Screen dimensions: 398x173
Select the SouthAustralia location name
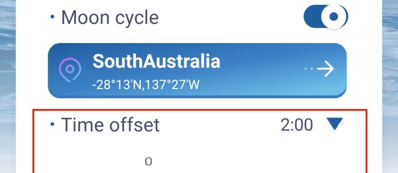pos(156,62)
